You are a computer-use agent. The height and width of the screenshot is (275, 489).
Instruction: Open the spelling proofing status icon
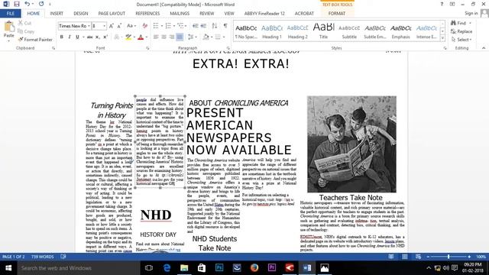(63, 257)
